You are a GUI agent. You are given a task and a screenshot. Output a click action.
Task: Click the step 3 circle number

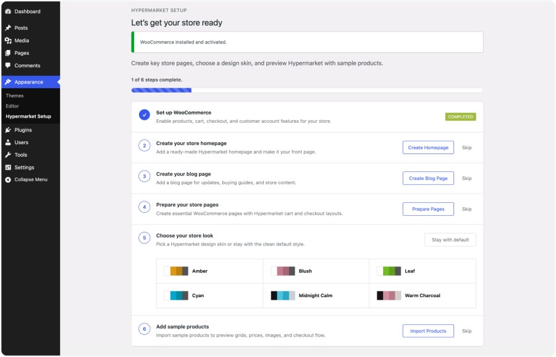pos(145,176)
